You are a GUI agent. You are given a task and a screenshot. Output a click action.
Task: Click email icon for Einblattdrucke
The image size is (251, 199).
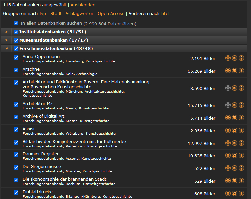(235, 193)
